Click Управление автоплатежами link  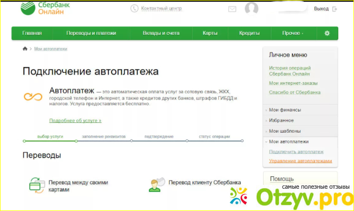coord(300,161)
